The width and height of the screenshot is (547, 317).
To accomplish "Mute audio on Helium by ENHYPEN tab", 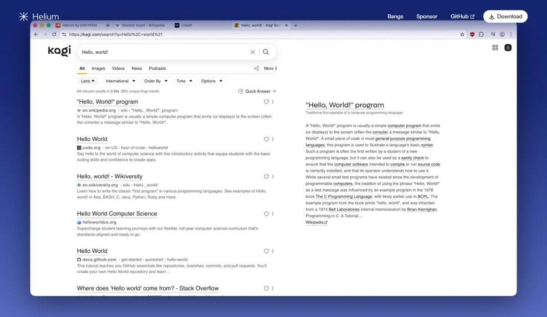I will click(108, 26).
